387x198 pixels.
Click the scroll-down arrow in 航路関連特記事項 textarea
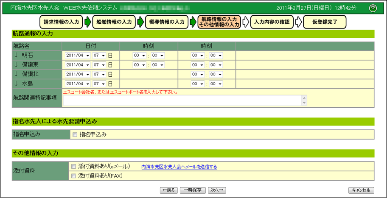(x=304, y=103)
